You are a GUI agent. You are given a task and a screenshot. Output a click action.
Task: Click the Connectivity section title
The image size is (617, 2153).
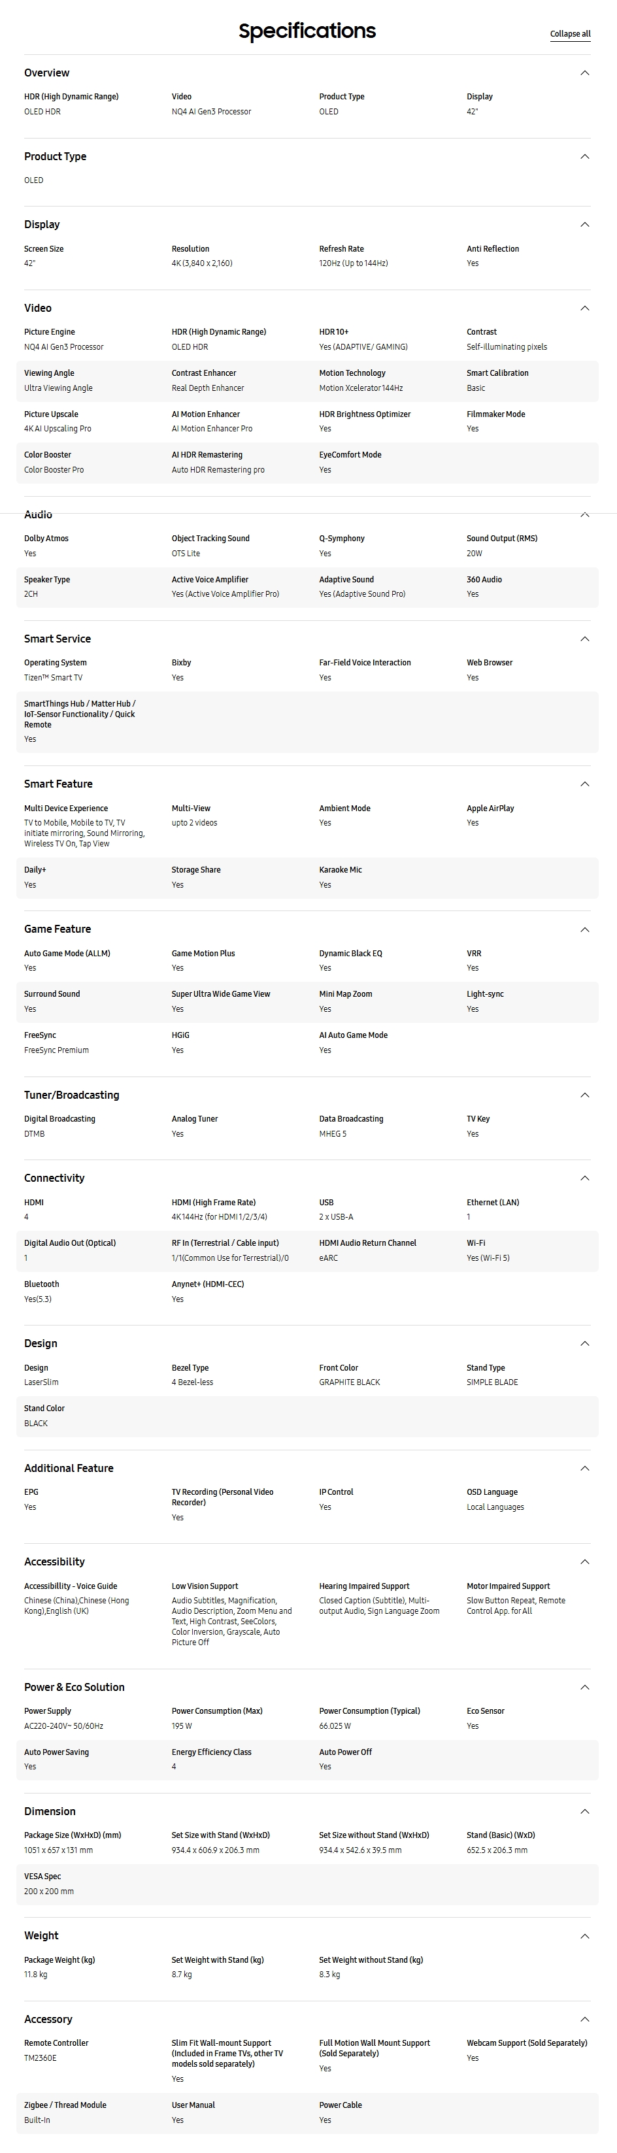click(x=54, y=1178)
